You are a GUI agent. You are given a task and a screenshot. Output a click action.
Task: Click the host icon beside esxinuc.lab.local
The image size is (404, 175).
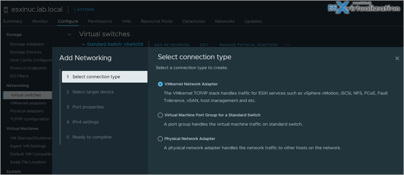(x=6, y=10)
